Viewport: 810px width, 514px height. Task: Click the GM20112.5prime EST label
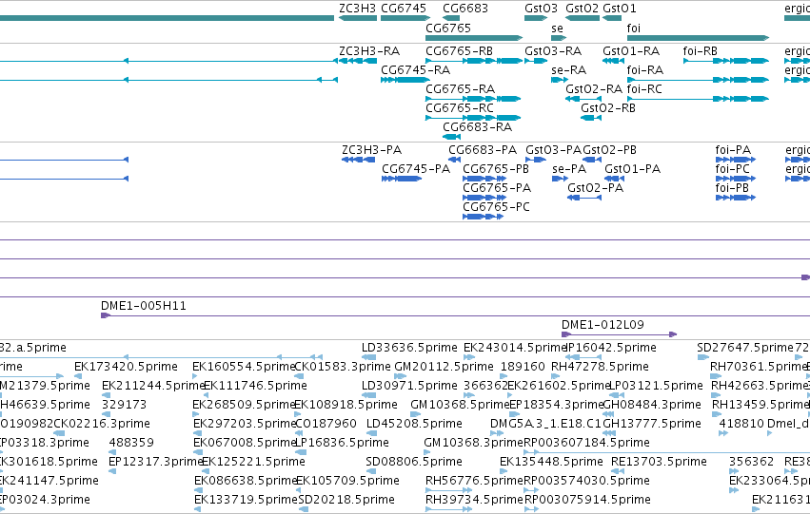click(x=444, y=367)
